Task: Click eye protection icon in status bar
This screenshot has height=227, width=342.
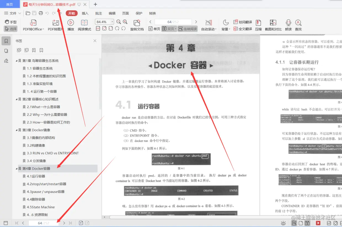Action: point(283,223)
